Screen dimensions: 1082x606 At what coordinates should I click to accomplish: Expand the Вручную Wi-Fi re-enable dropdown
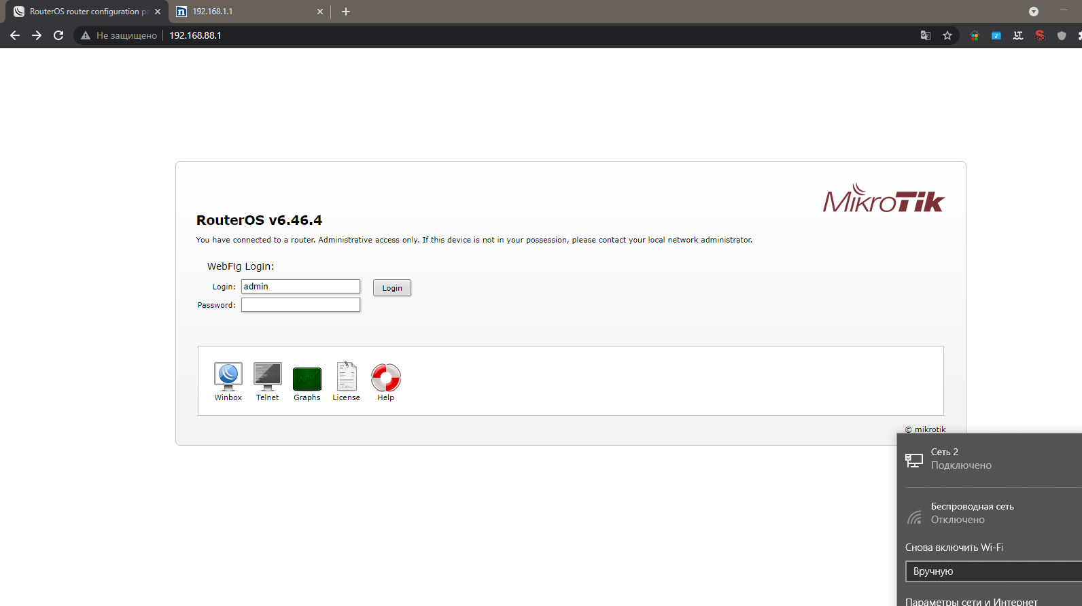click(x=994, y=571)
